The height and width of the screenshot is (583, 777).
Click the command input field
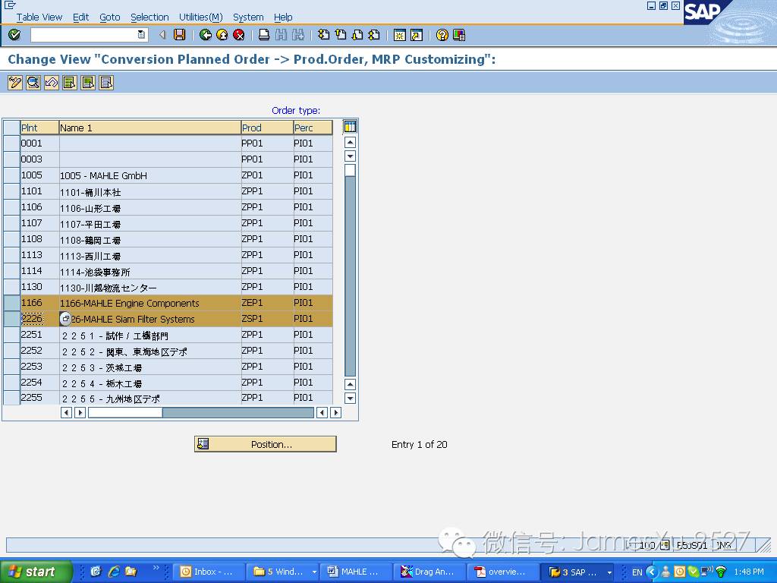[x=83, y=35]
